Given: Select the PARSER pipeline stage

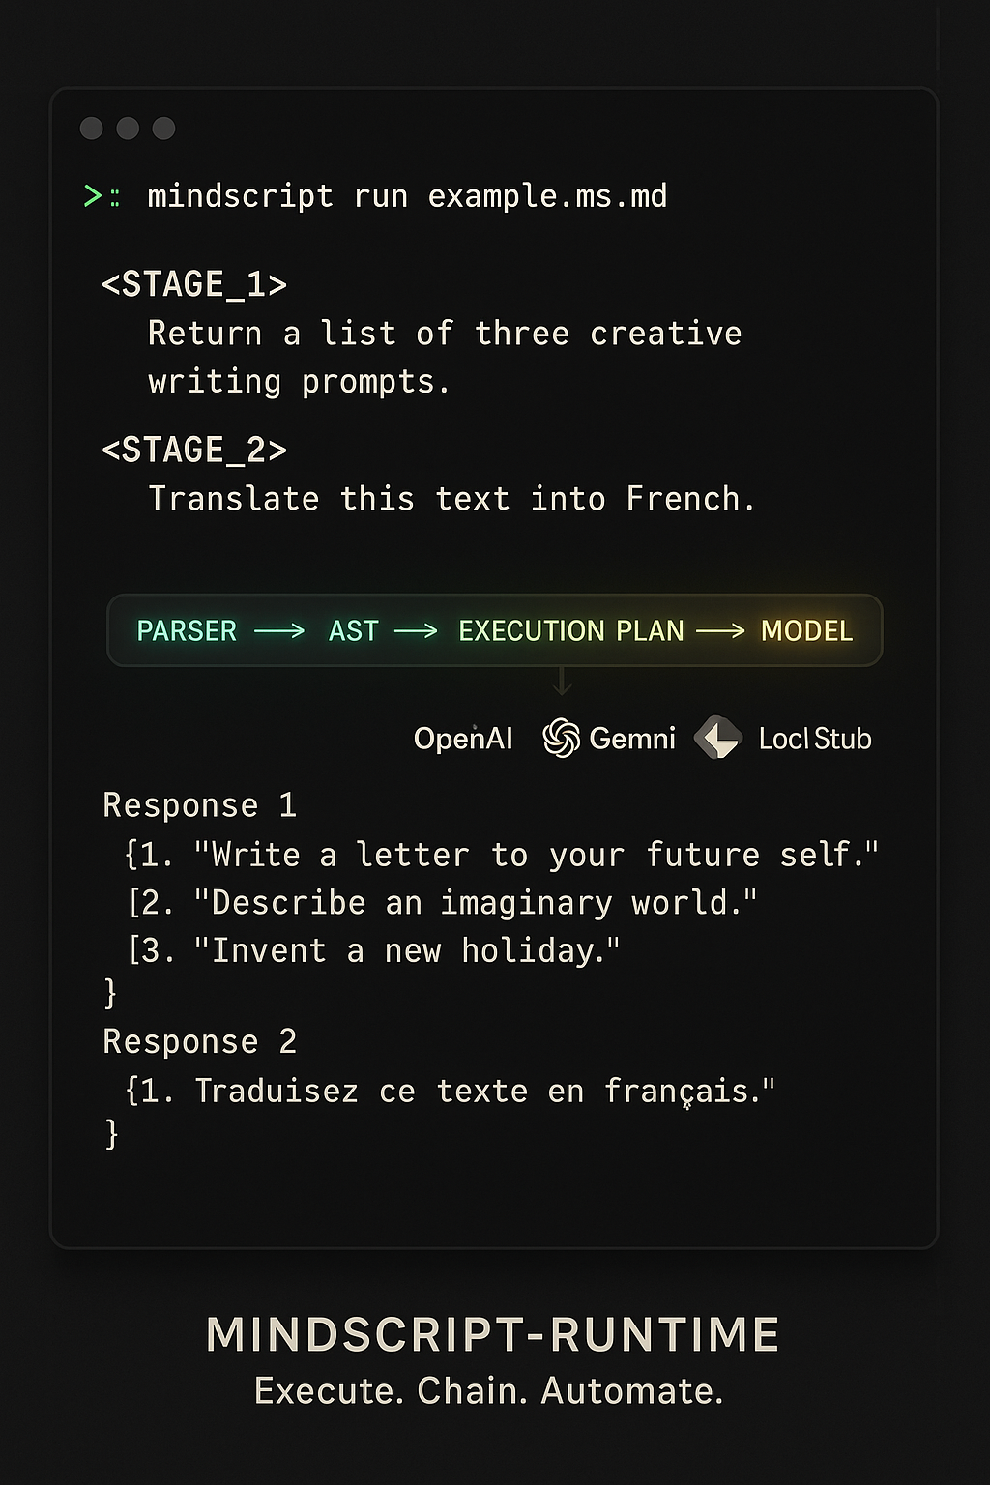Looking at the screenshot, I should click(x=187, y=631).
